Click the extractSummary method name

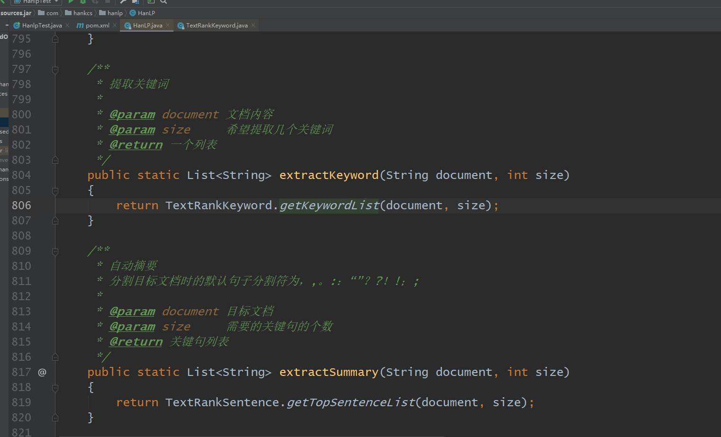[x=329, y=372]
